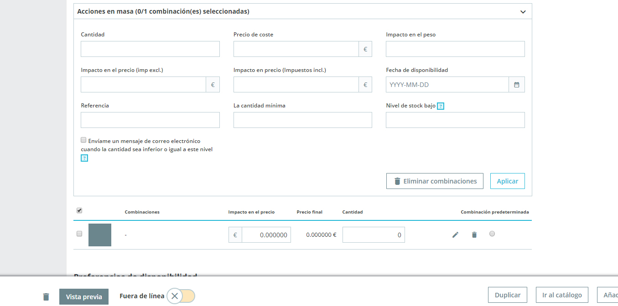Click the Aplicar button
The width and height of the screenshot is (618, 306).
[x=508, y=181]
